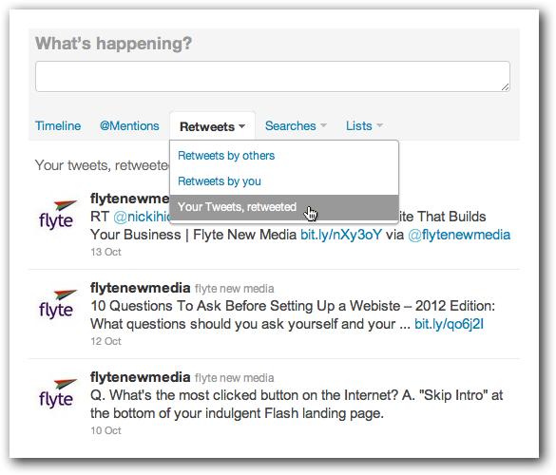Click flytenewmedia username on Skip Intro tweet

(140, 377)
